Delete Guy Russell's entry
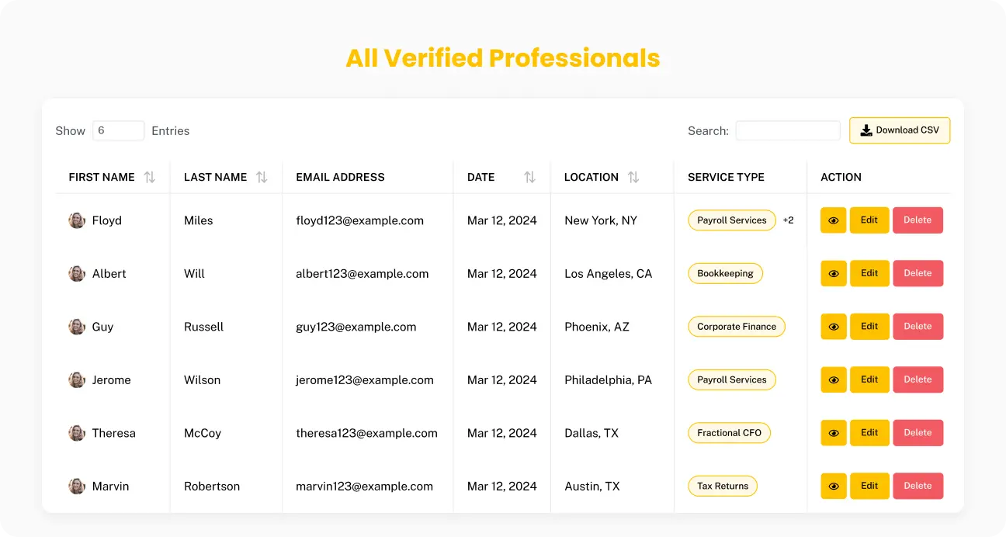 918,327
